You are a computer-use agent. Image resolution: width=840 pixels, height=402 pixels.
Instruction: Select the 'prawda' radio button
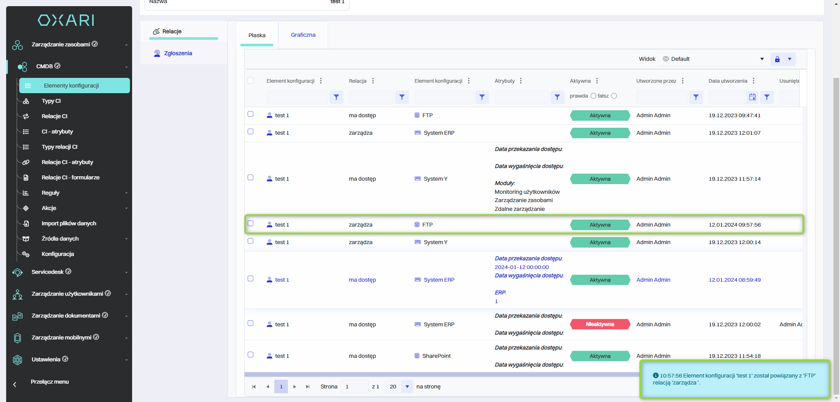tap(593, 96)
